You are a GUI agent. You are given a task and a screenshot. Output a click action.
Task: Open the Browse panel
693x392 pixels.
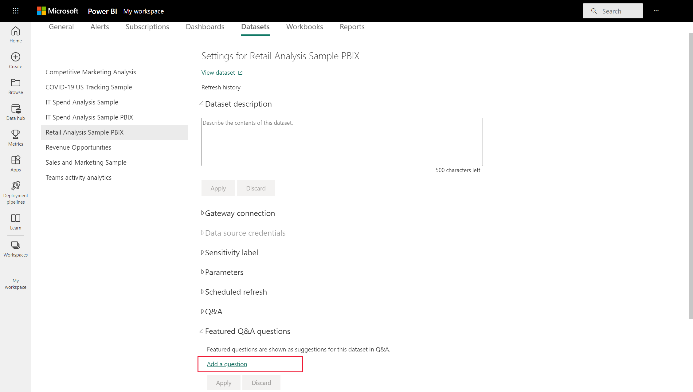15,86
